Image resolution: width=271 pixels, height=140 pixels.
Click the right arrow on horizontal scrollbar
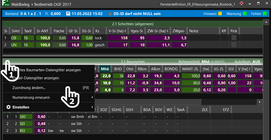coord(260,102)
